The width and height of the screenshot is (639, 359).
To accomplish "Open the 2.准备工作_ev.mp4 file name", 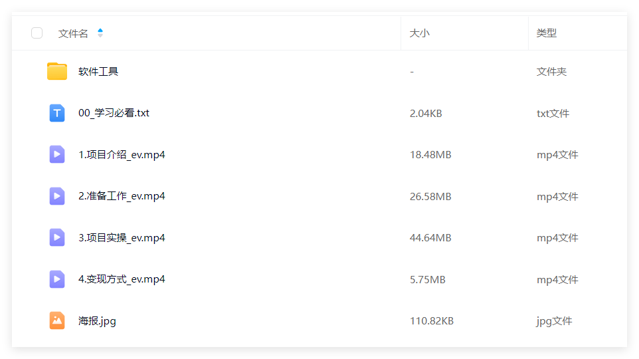I will 122,196.
